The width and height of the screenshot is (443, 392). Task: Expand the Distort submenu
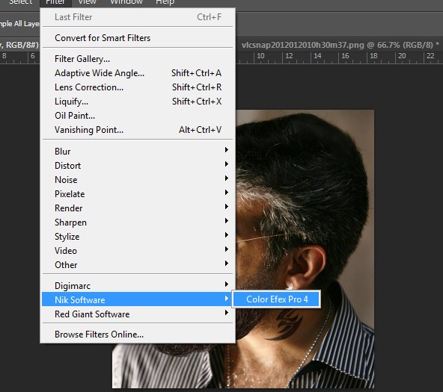tap(138, 166)
